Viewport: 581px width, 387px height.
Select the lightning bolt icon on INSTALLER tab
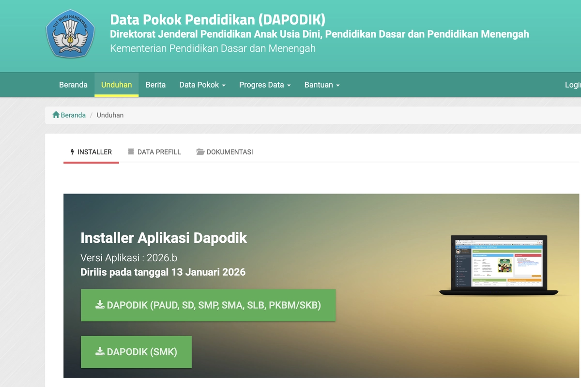(x=72, y=151)
